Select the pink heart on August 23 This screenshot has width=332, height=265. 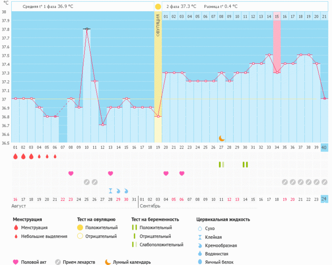click(71, 173)
